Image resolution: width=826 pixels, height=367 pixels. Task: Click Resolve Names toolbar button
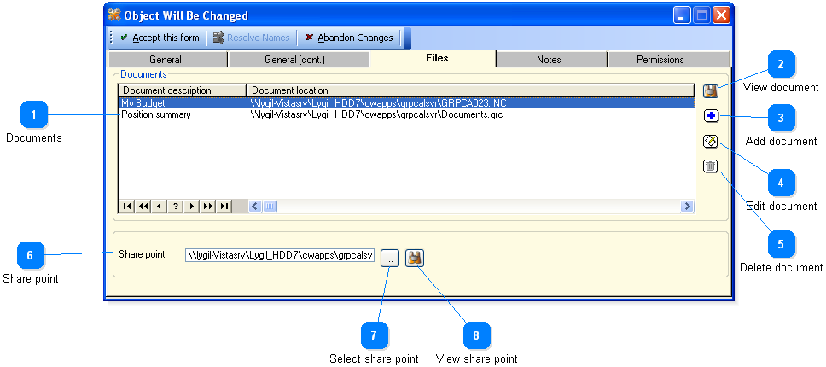point(251,38)
